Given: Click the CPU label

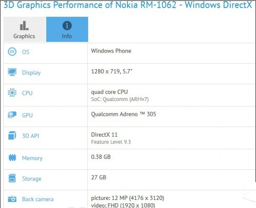Looking at the screenshot, I should (x=27, y=93).
